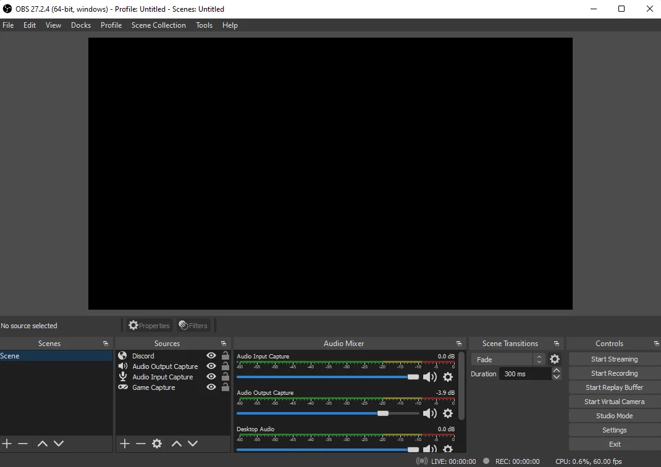Pop out the Controls dock
Screen dimensions: 661x467
[x=656, y=344]
